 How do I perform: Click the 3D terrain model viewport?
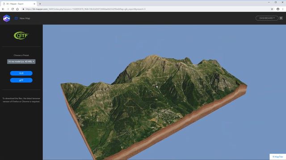click(x=164, y=92)
